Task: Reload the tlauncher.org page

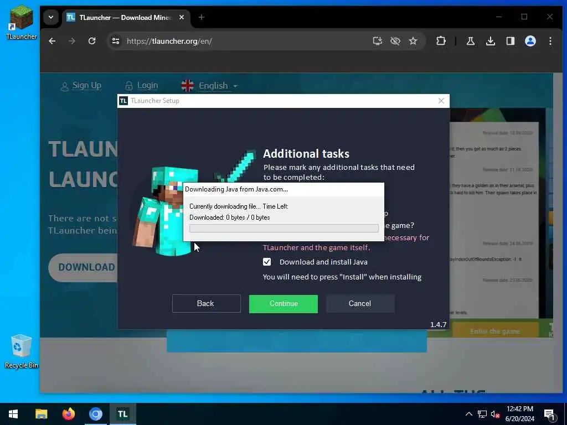Action: pyautogui.click(x=92, y=41)
